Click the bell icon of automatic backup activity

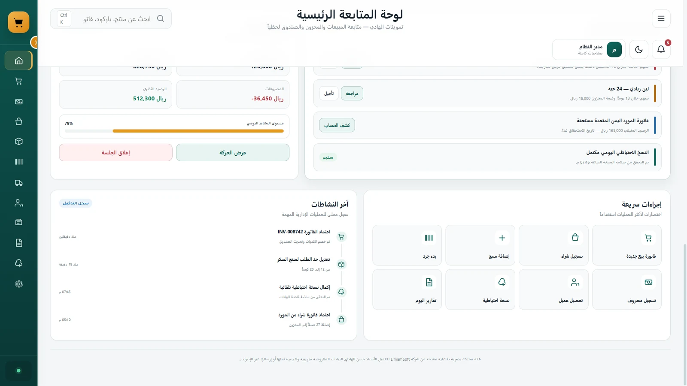coord(341,292)
